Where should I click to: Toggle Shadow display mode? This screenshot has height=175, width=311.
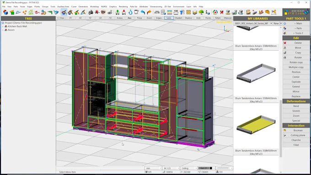tap(188, 18)
